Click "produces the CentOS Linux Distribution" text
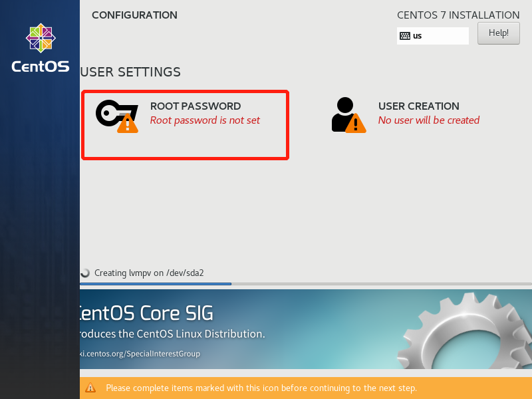Image resolution: width=532 pixels, height=399 pixels. pyautogui.click(x=172, y=334)
